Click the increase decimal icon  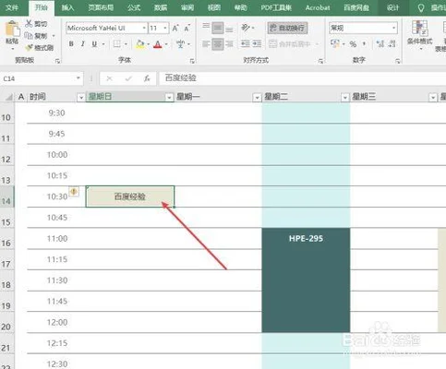[380, 44]
